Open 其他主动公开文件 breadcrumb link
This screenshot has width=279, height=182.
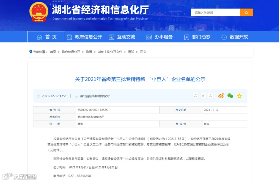110,52
